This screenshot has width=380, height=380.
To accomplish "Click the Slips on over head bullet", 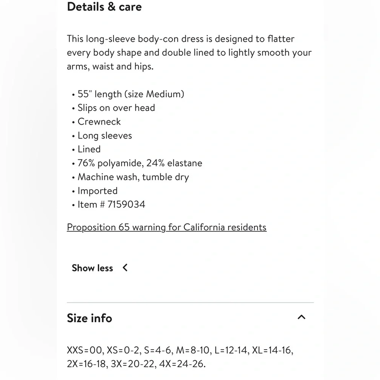I will tap(116, 108).
